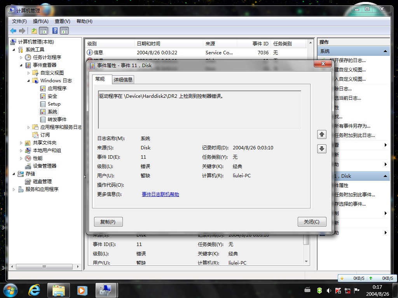Switch to the 详细信息 tab
The image size is (398, 298).
coord(123,80)
